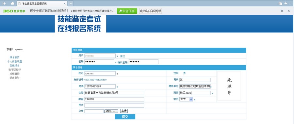Image resolution: width=294 pixels, height=124 pixels.
Task: Click the 照片 text field
Action: (x=114, y=105)
